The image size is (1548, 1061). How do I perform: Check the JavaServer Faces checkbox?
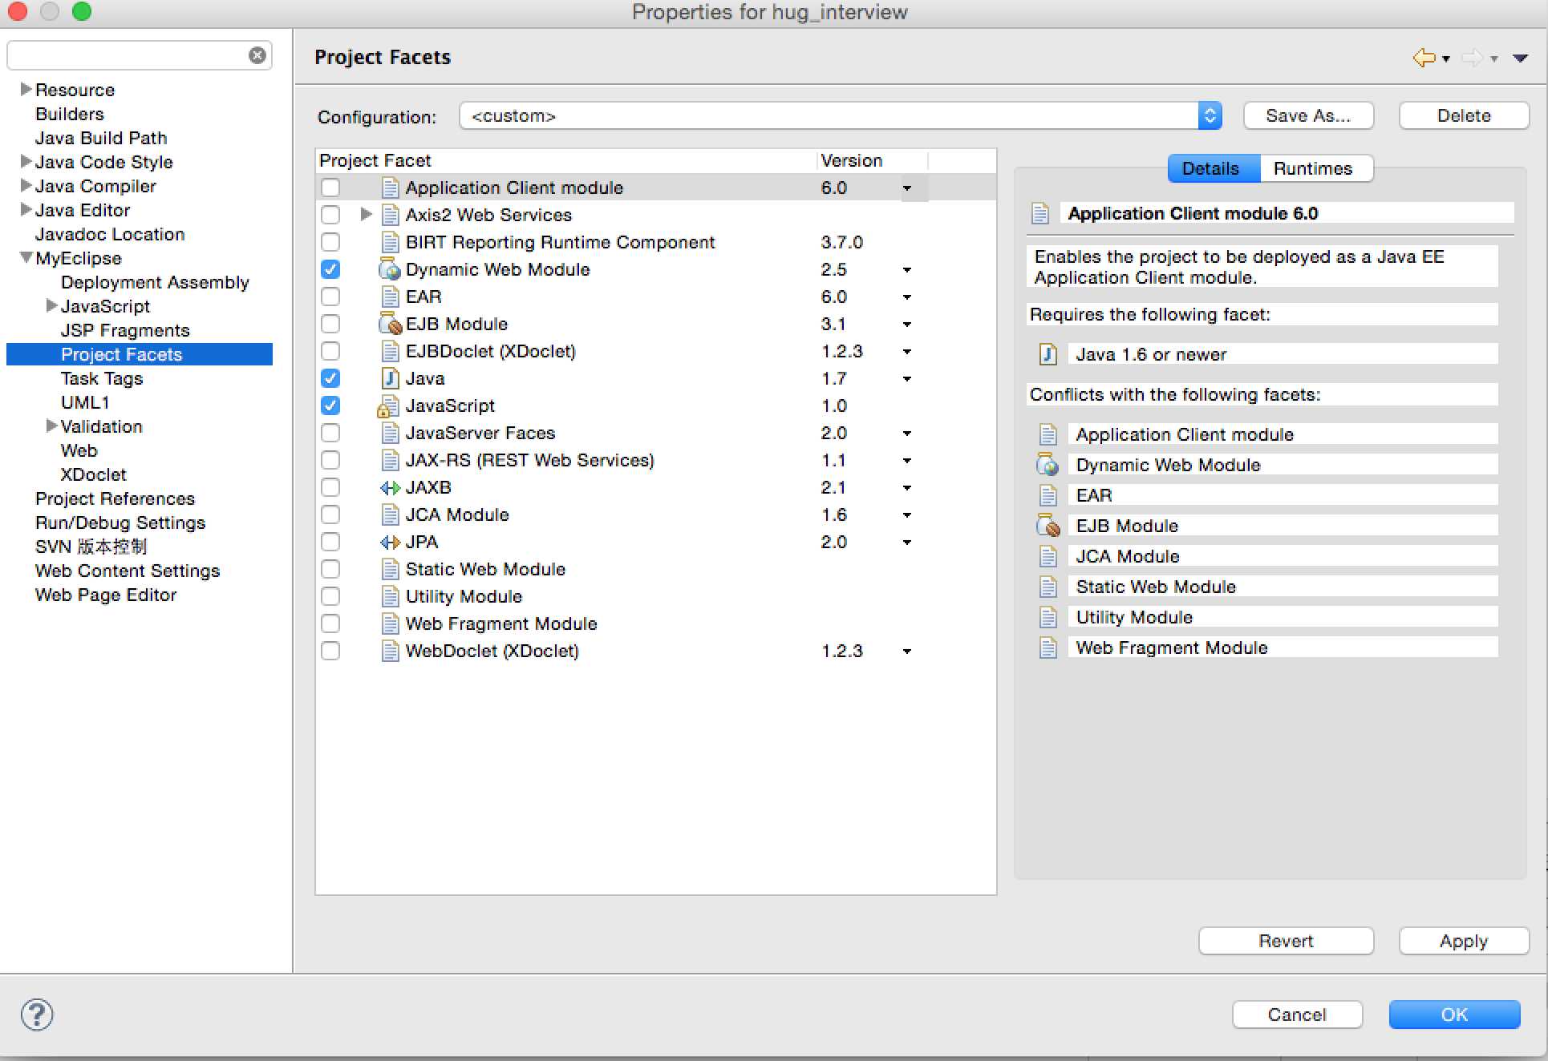click(x=330, y=433)
